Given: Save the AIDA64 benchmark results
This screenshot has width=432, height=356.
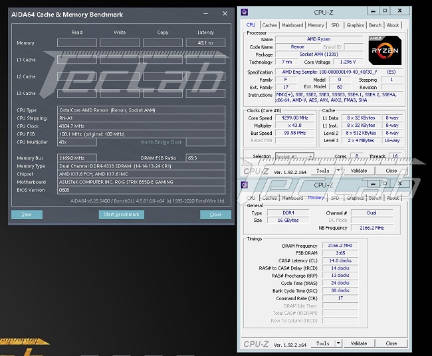Looking at the screenshot, I should click(27, 215).
